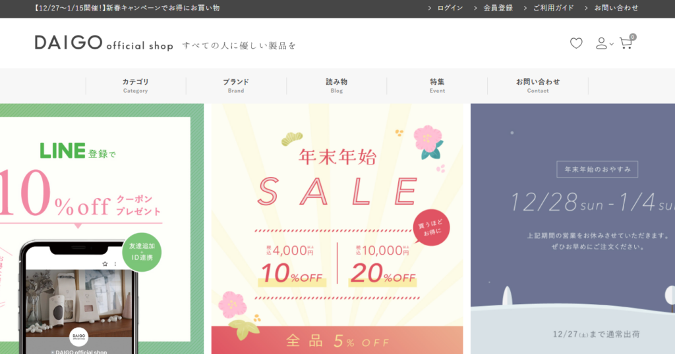This screenshot has width=675, height=354.
Task: Open the 年末年始のおやすみ holiday notice banner
Action: (573, 228)
